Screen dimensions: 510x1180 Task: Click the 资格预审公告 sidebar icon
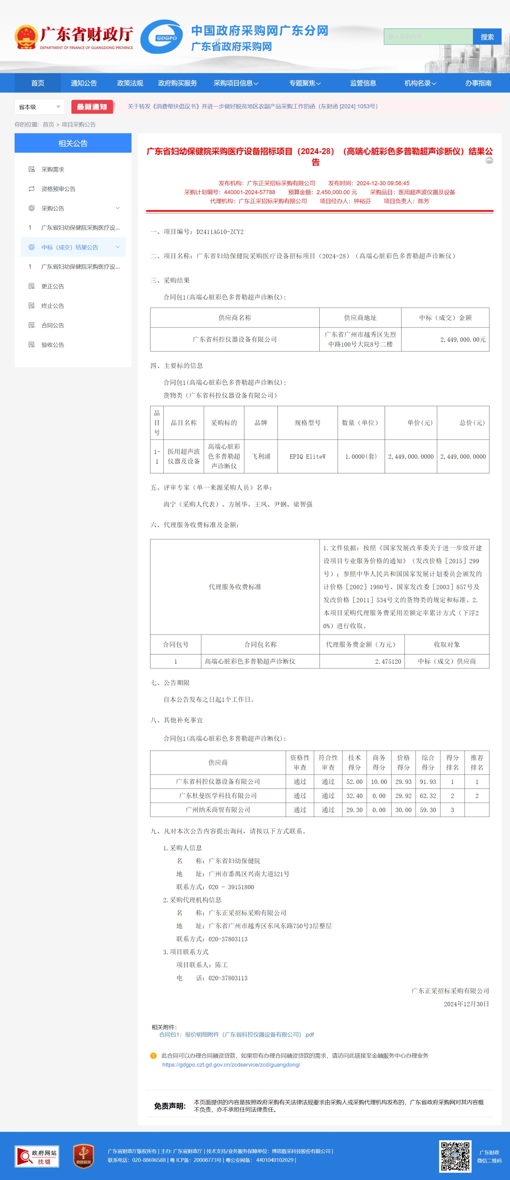[32, 189]
